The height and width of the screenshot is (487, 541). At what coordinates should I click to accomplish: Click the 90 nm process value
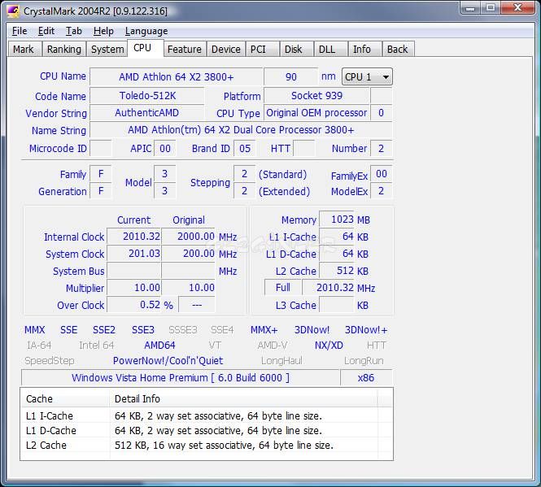coord(291,76)
